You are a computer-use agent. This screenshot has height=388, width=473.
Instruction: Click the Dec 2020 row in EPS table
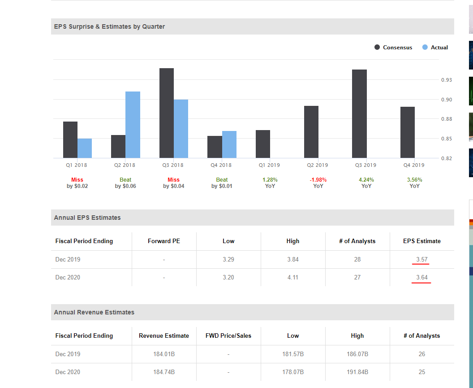pyautogui.click(x=253, y=277)
